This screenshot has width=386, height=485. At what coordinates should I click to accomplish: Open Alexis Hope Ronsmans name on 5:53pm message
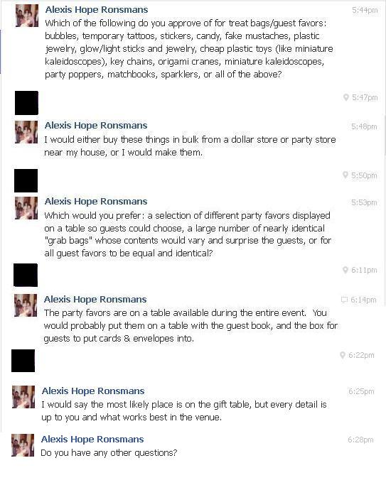point(96,202)
